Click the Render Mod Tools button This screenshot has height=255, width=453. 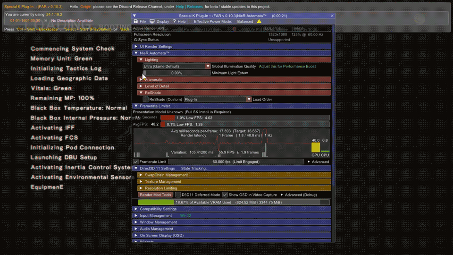(x=155, y=195)
